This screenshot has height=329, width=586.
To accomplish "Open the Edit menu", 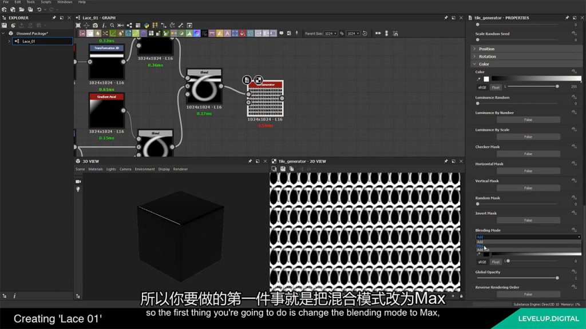I will (18, 2).
